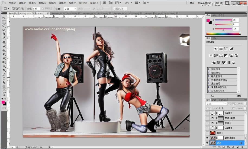Select the Move tool
Image resolution: width=248 pixels, height=149 pixels.
click(x=4, y=18)
